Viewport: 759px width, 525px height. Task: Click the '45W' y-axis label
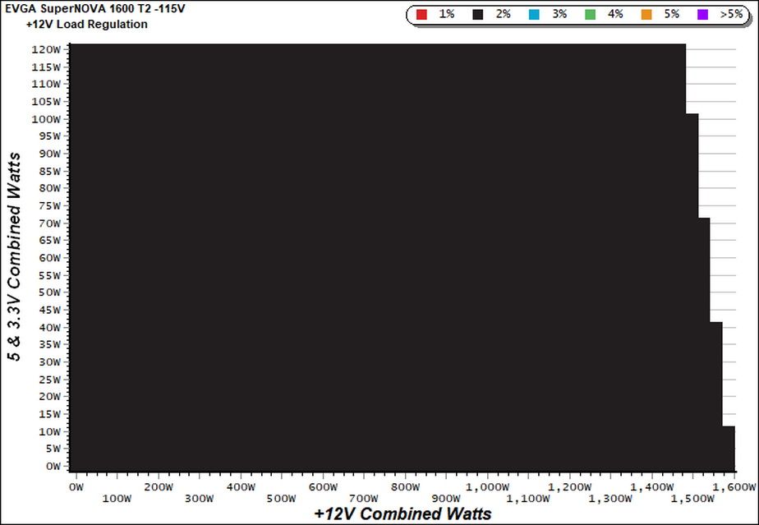click(x=50, y=310)
